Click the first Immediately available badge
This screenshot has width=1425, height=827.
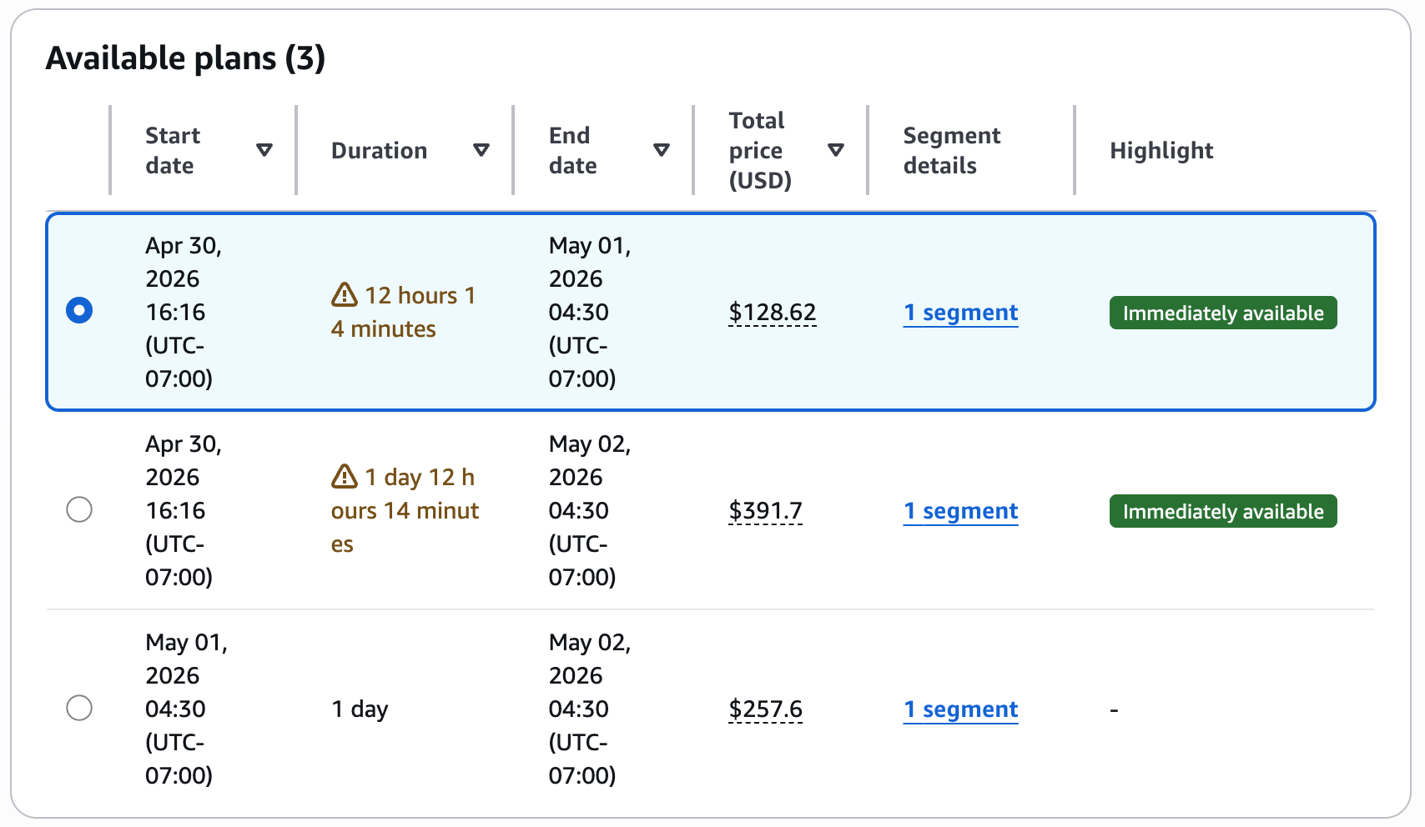pyautogui.click(x=1223, y=313)
